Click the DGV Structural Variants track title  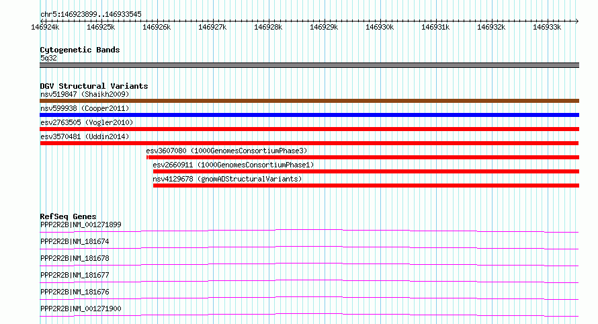coord(94,86)
